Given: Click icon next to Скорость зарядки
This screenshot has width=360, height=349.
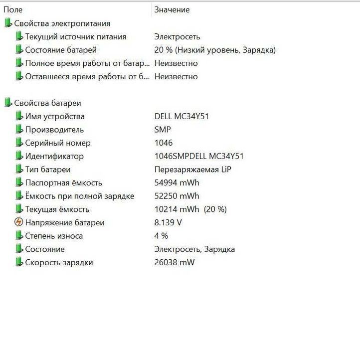Looking at the screenshot, I should 19,262.
